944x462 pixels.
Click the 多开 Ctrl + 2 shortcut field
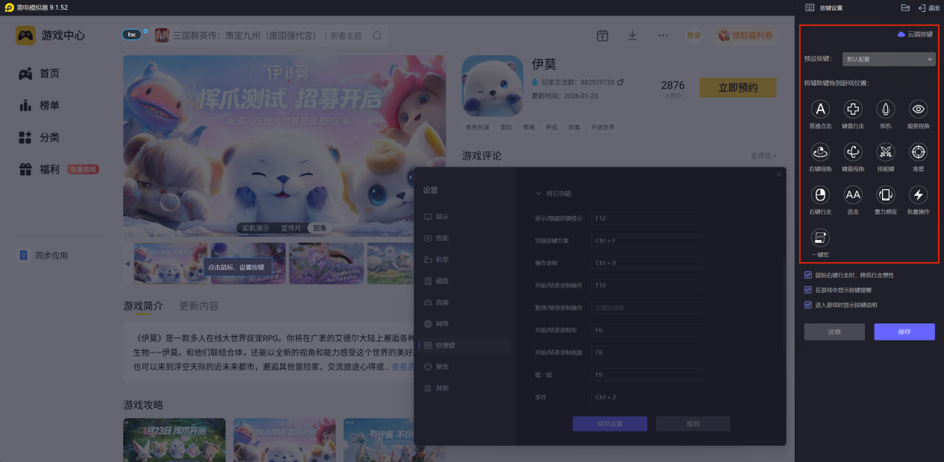pyautogui.click(x=646, y=397)
